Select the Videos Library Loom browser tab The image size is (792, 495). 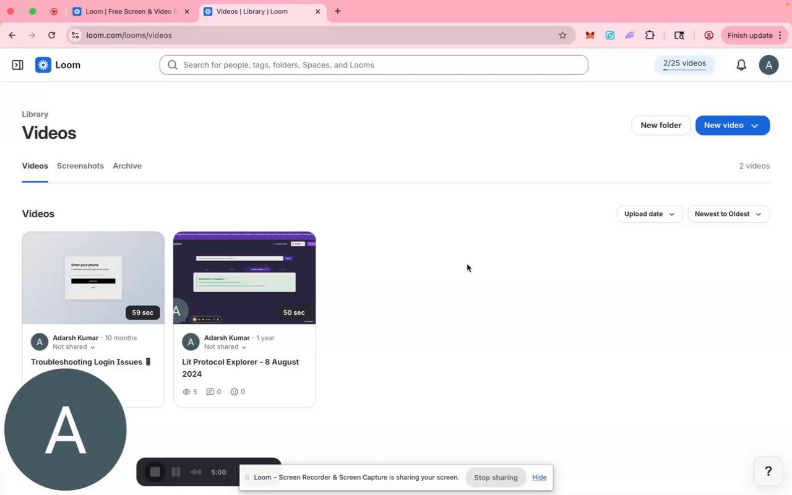click(x=262, y=11)
